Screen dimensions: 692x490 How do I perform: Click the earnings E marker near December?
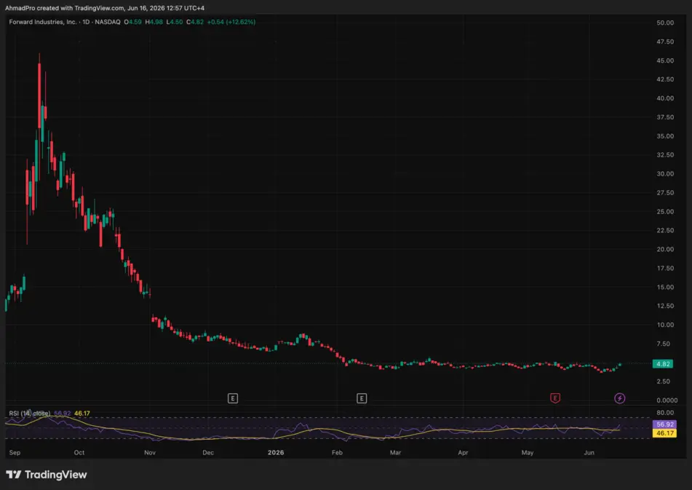click(233, 398)
